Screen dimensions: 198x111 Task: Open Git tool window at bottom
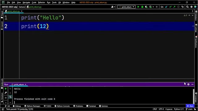click(7, 106)
